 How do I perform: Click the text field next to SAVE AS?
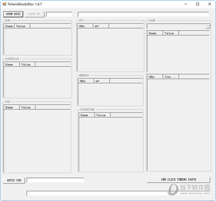[x=59, y=14]
